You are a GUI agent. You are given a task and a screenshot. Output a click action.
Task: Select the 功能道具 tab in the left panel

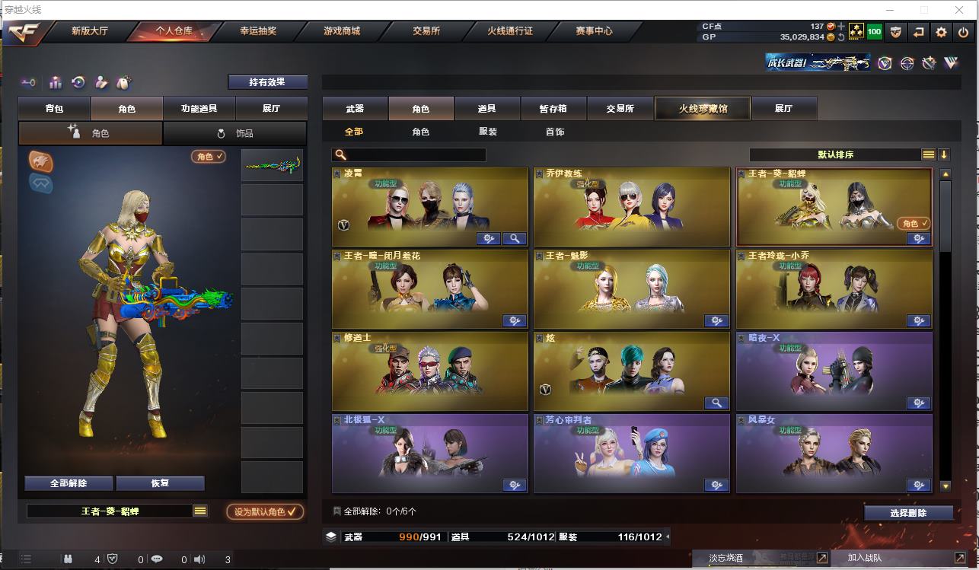point(199,109)
